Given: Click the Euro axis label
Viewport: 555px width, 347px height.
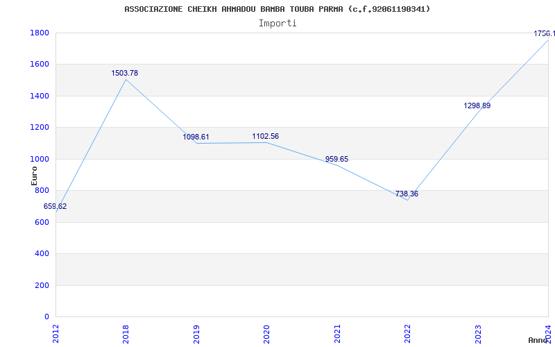Looking at the screenshot, I should [x=34, y=176].
